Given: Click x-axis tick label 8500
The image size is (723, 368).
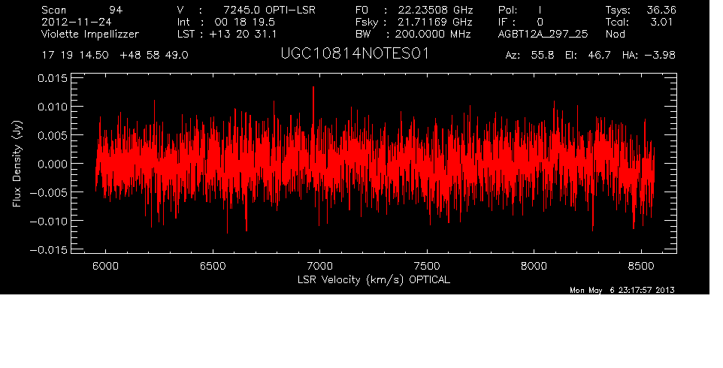Looking at the screenshot, I should [x=641, y=266].
